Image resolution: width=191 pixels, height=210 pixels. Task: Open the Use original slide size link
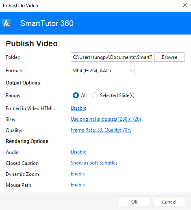pyautogui.click(x=106, y=119)
